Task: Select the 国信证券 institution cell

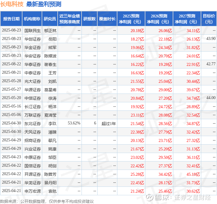Action: pos(33,166)
